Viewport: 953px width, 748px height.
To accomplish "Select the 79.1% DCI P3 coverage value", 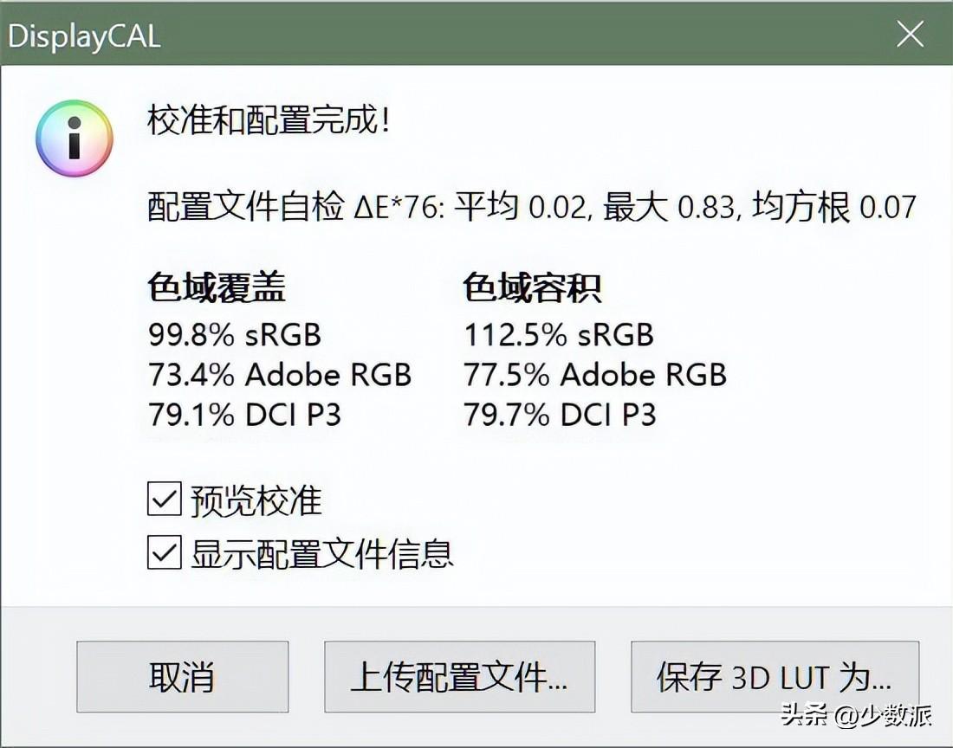I will tap(244, 416).
